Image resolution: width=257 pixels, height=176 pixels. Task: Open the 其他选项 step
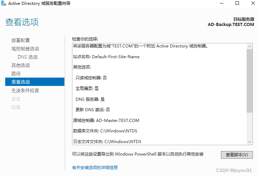[x=20, y=65]
